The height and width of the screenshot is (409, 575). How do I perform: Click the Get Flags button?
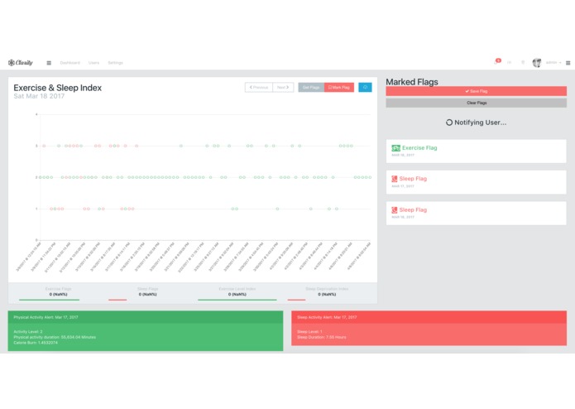(311, 87)
